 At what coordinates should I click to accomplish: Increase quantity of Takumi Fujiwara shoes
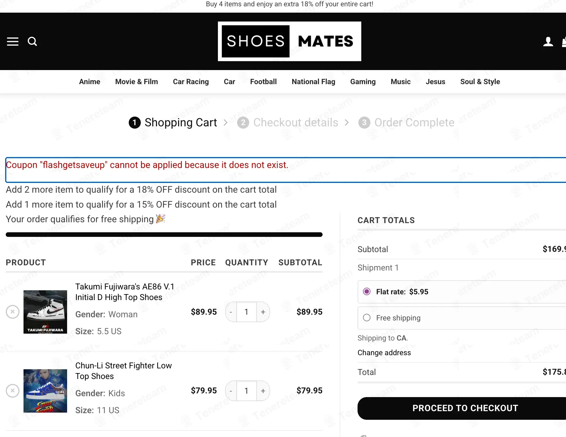[263, 312]
